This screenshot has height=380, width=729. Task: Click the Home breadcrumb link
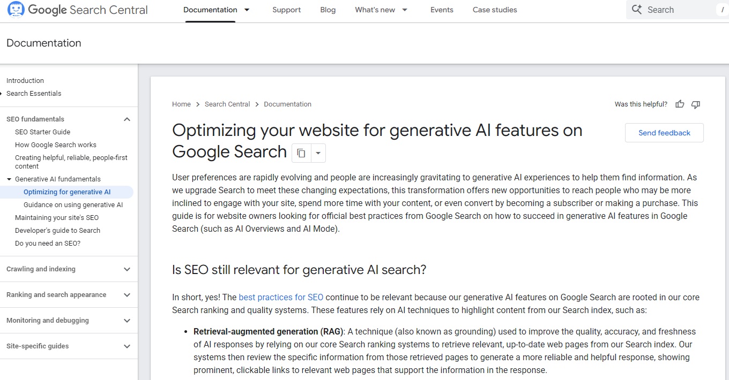tap(181, 104)
